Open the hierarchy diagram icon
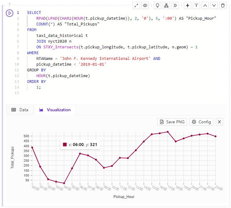This screenshot has height=208, width=231. coord(166,5)
